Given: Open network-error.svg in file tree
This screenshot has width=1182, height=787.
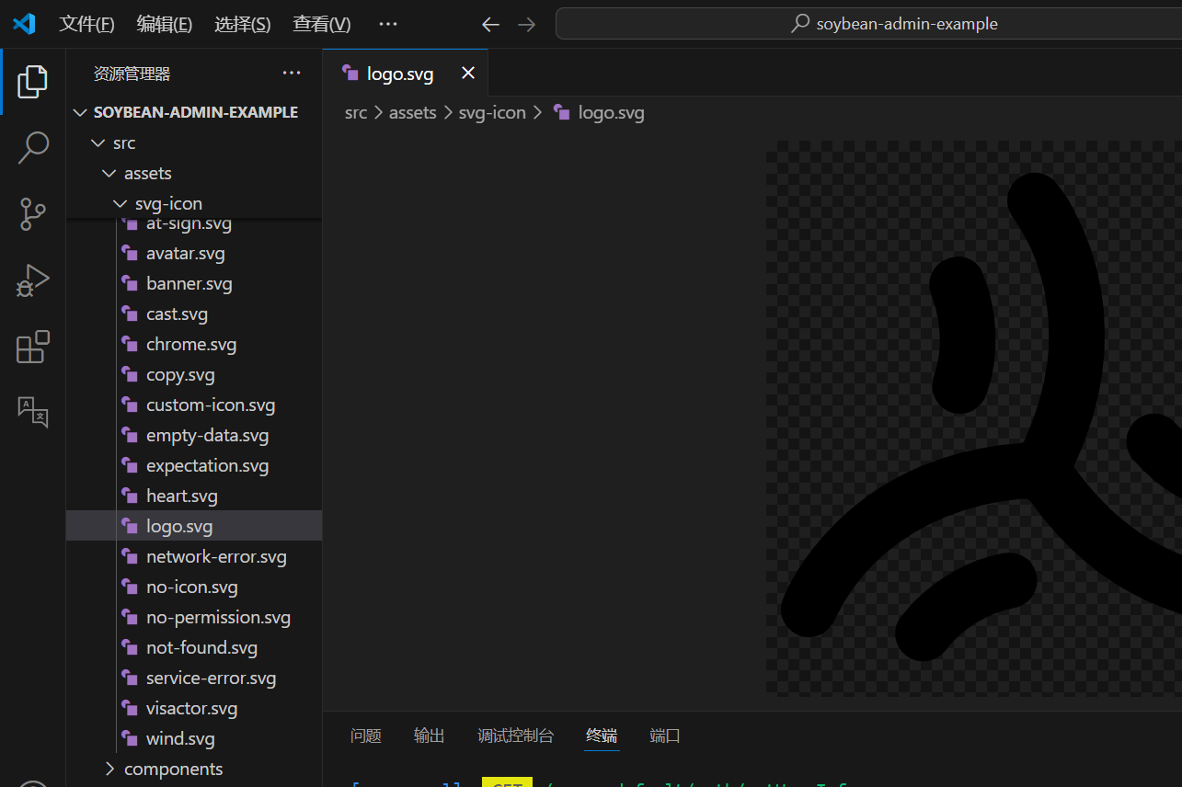Looking at the screenshot, I should pos(195,556).
